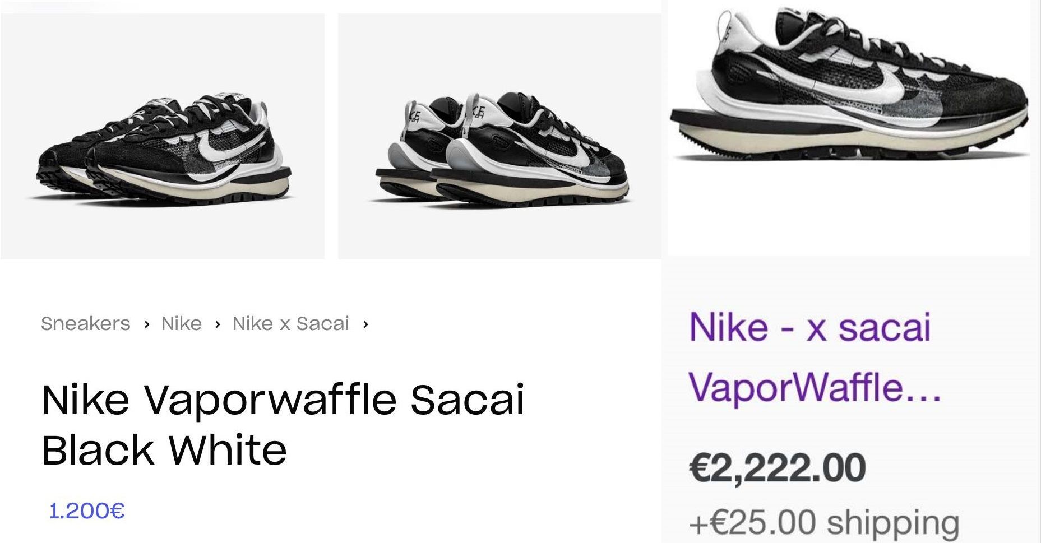Open the Nike x Sacai breadcrumb
The width and height of the screenshot is (1041, 543).
[290, 324]
